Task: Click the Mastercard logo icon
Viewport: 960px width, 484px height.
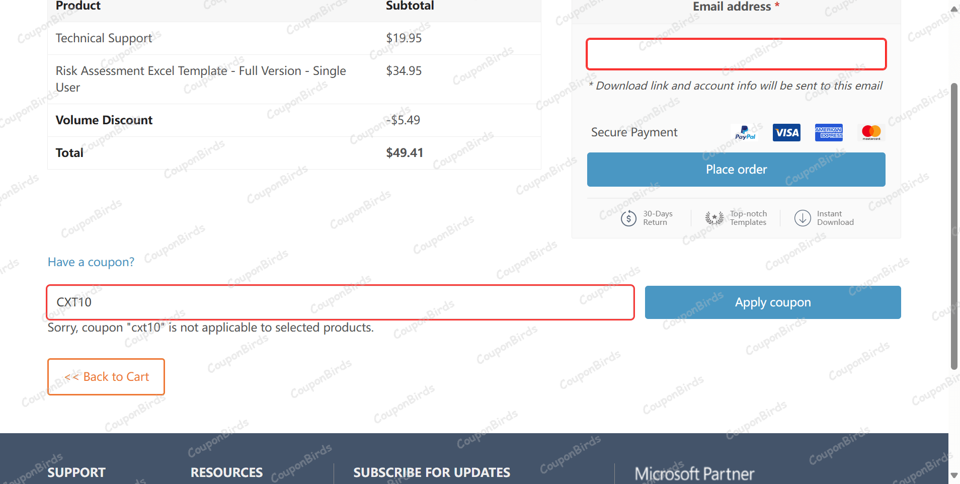Action: point(871,133)
